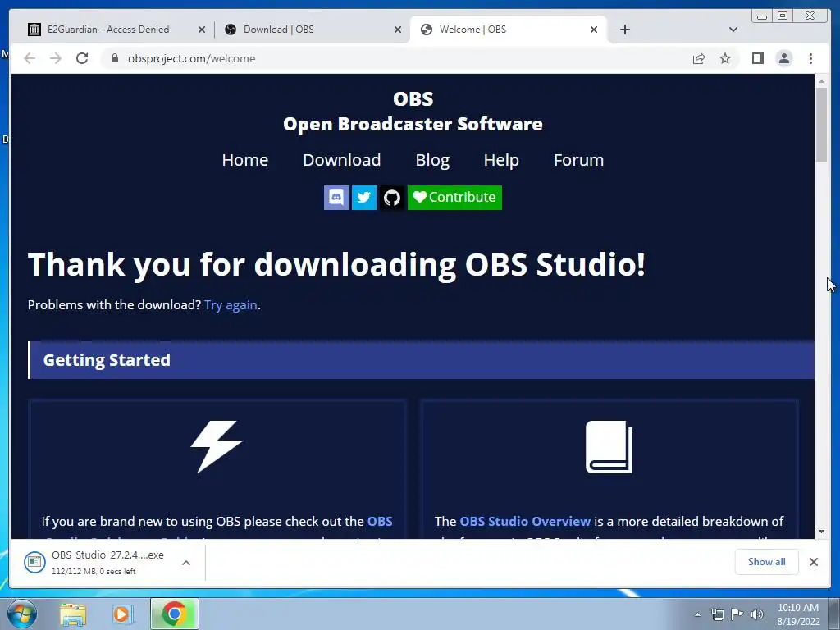This screenshot has width=840, height=630.
Task: Open a new browser tab
Action: pyautogui.click(x=624, y=30)
